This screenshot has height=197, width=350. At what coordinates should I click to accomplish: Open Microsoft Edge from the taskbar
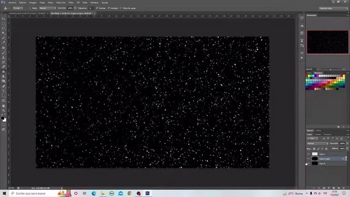(94, 193)
